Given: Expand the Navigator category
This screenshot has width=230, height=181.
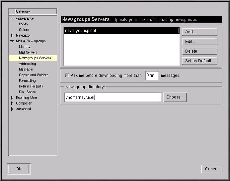Looking at the screenshot, I should coord(12,36).
